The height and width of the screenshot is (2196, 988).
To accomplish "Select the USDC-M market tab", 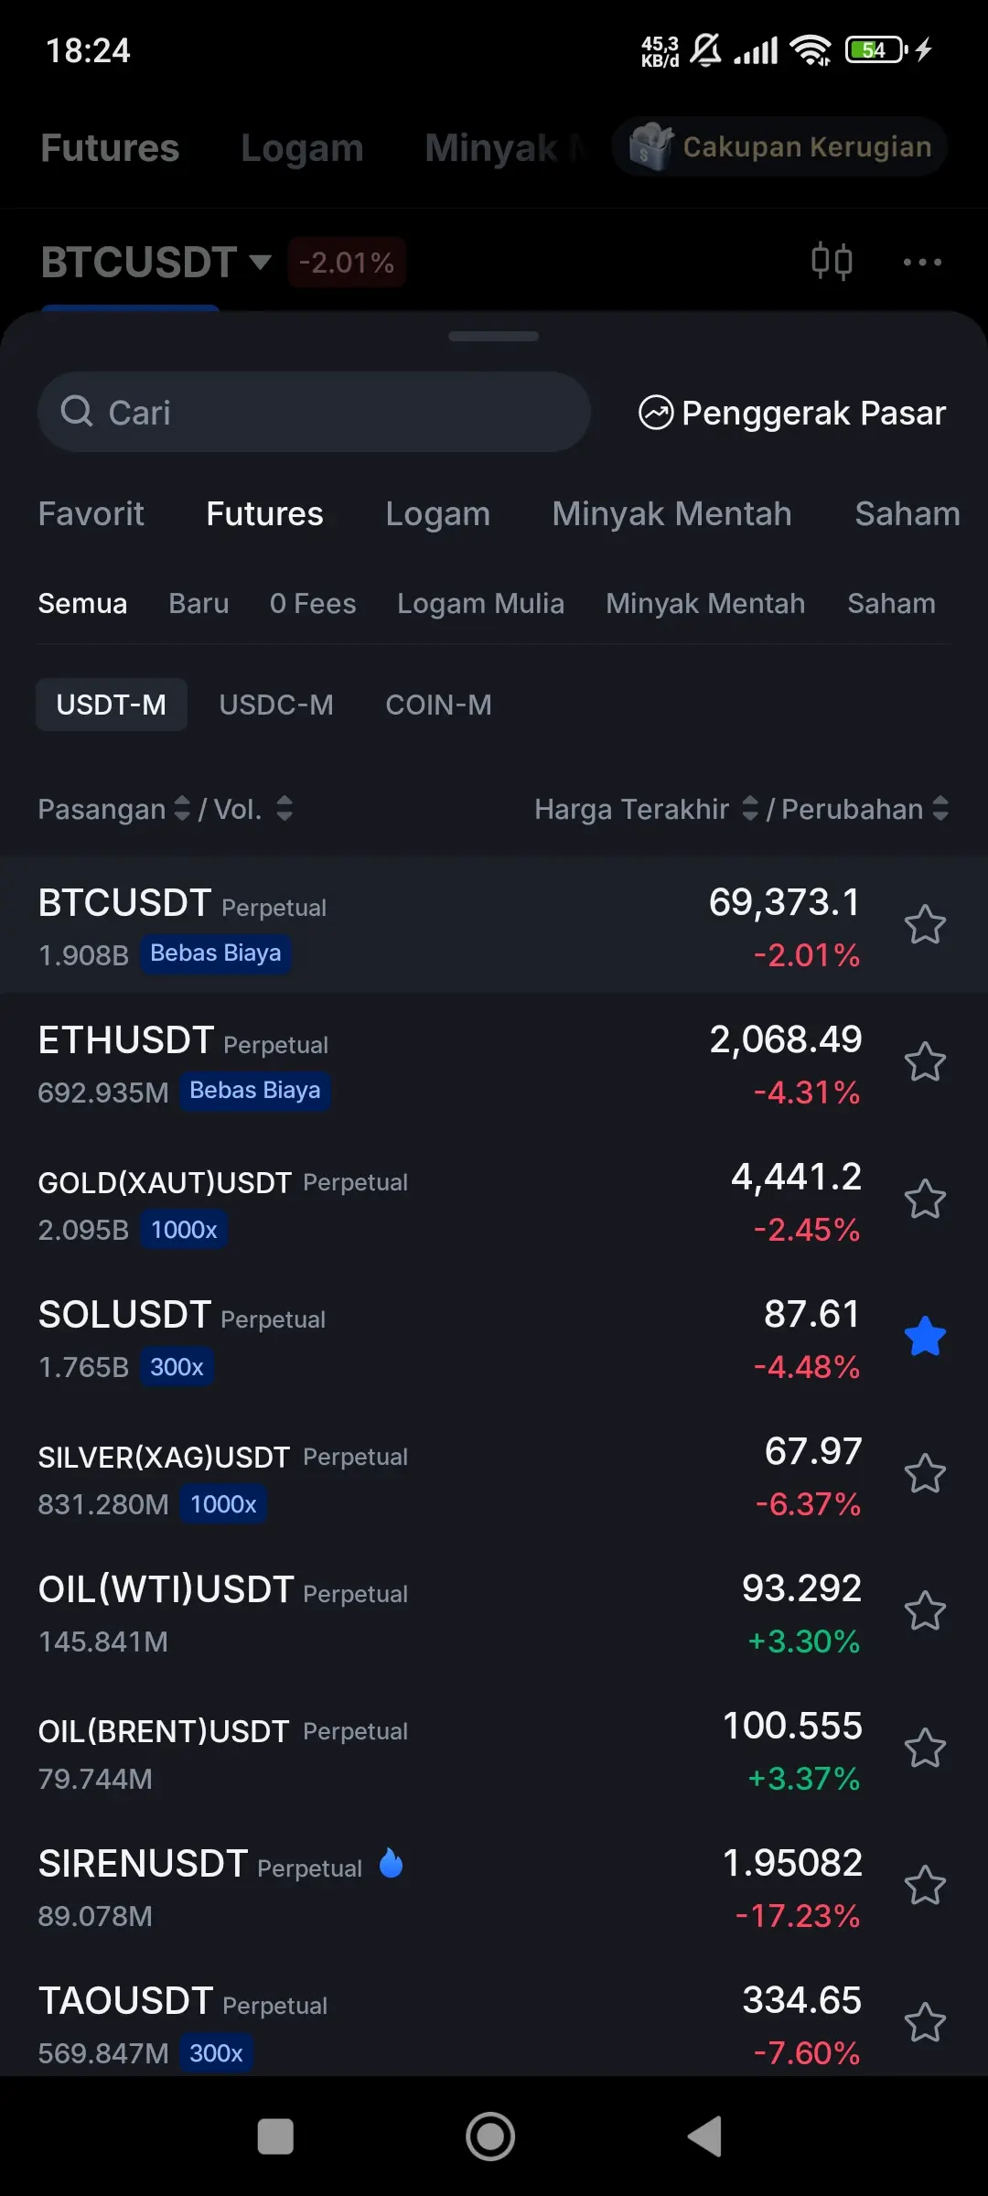I will 276,705.
